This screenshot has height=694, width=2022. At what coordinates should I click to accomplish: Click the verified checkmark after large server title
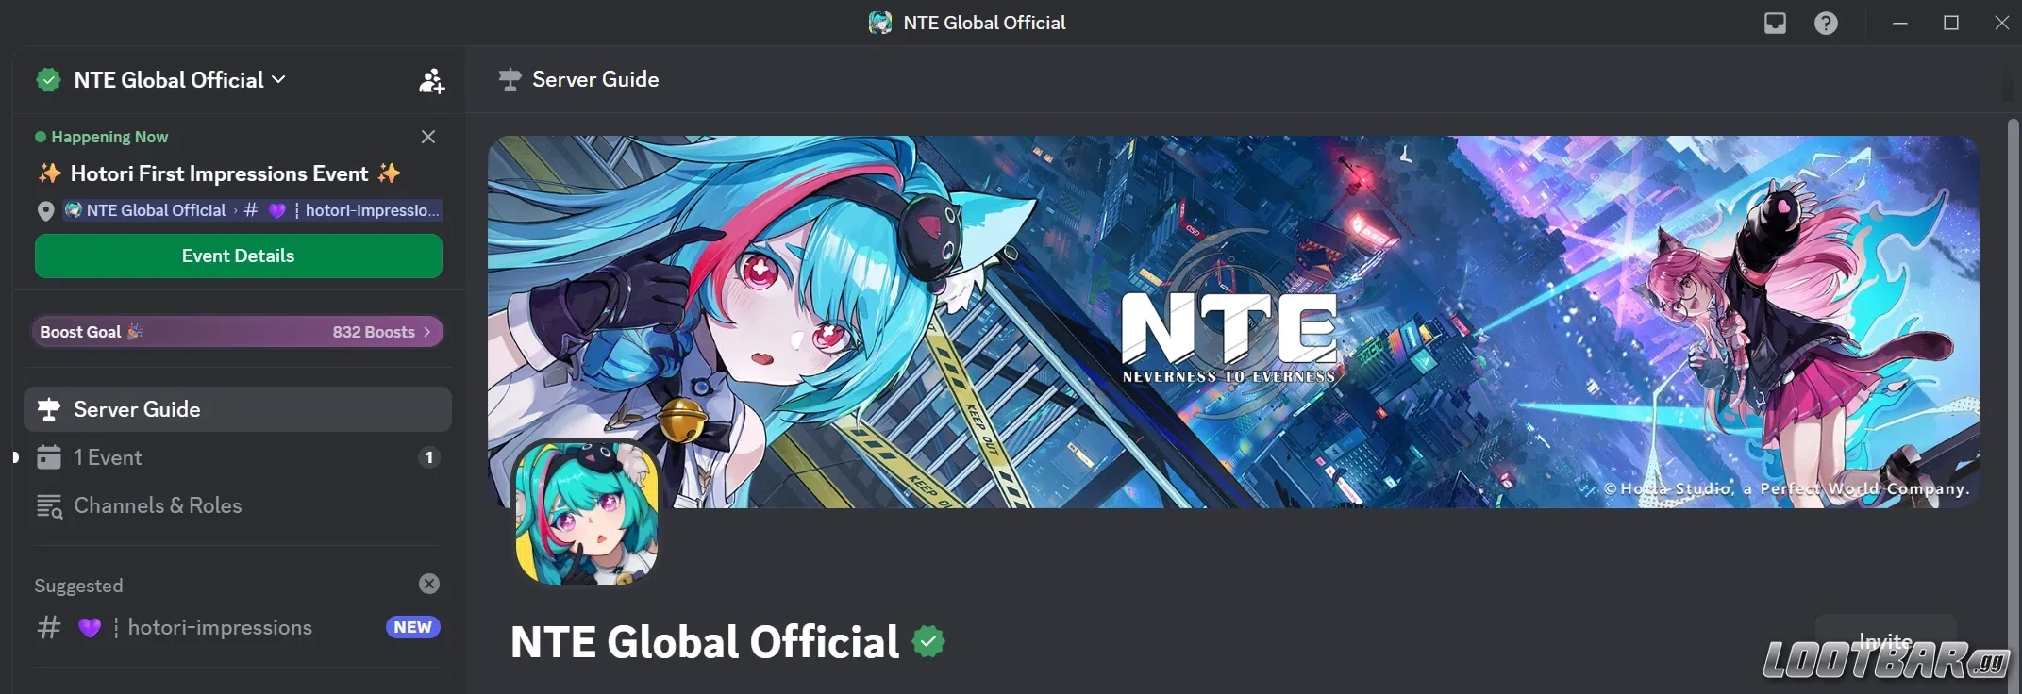[928, 642]
